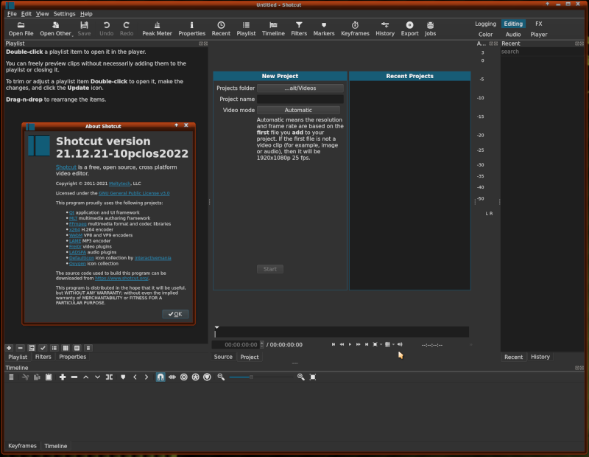
Task: Toggle timeline snapping magnet button
Action: coord(161,377)
